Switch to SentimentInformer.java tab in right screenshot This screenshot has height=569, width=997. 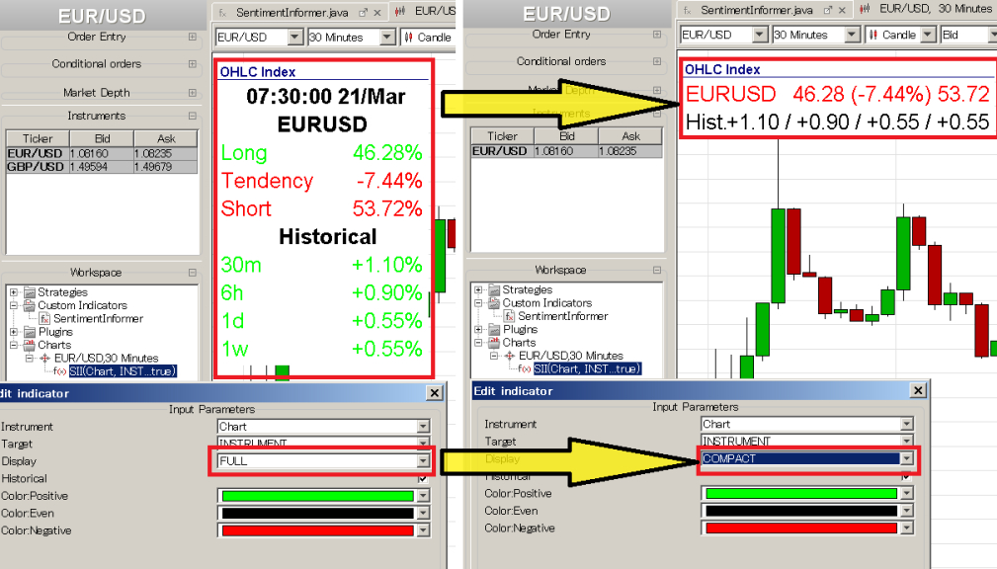point(757,10)
